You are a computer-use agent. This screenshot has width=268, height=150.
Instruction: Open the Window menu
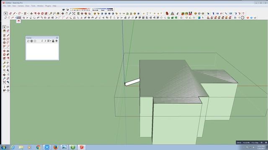[x=40, y=6]
